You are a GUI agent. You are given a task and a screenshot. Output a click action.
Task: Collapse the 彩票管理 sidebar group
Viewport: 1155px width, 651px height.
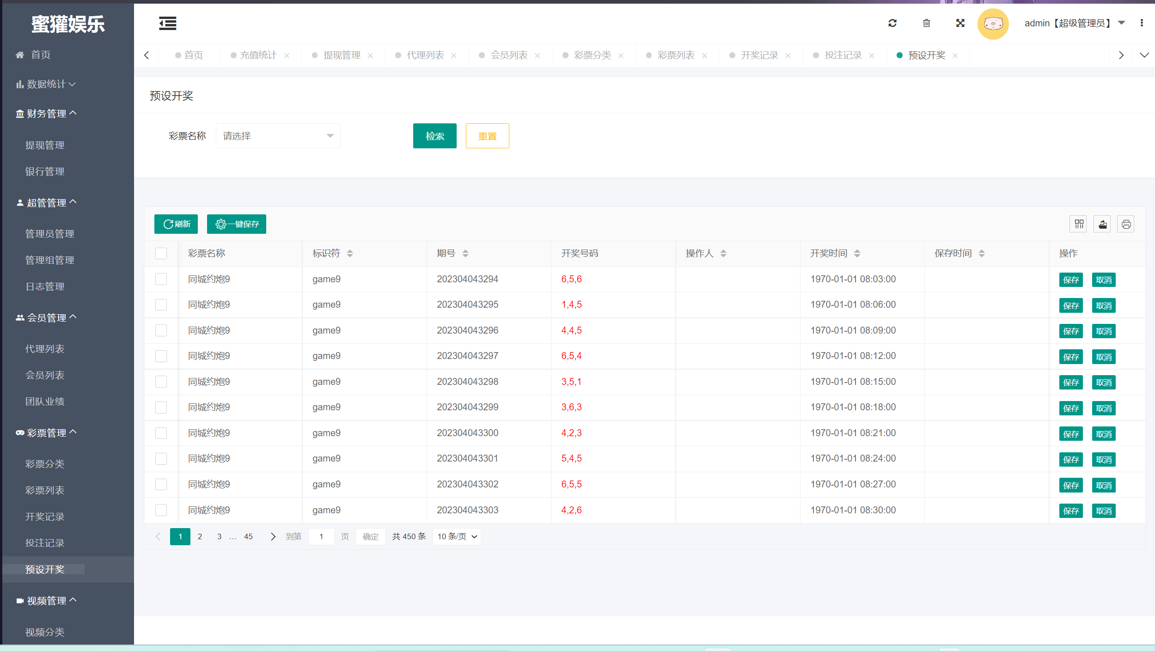click(x=46, y=433)
